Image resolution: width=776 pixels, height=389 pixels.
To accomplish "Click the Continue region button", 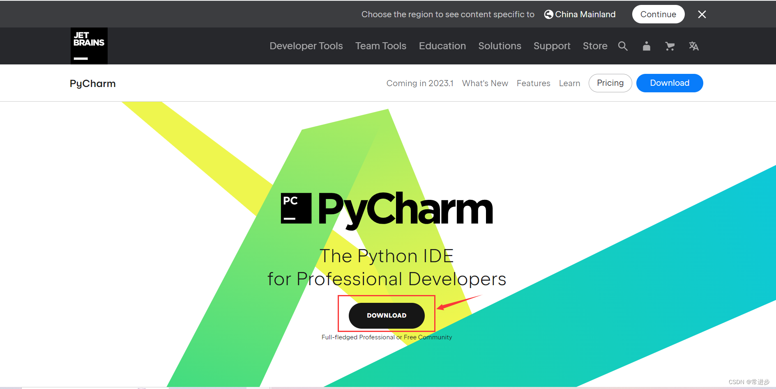I will pyautogui.click(x=658, y=14).
